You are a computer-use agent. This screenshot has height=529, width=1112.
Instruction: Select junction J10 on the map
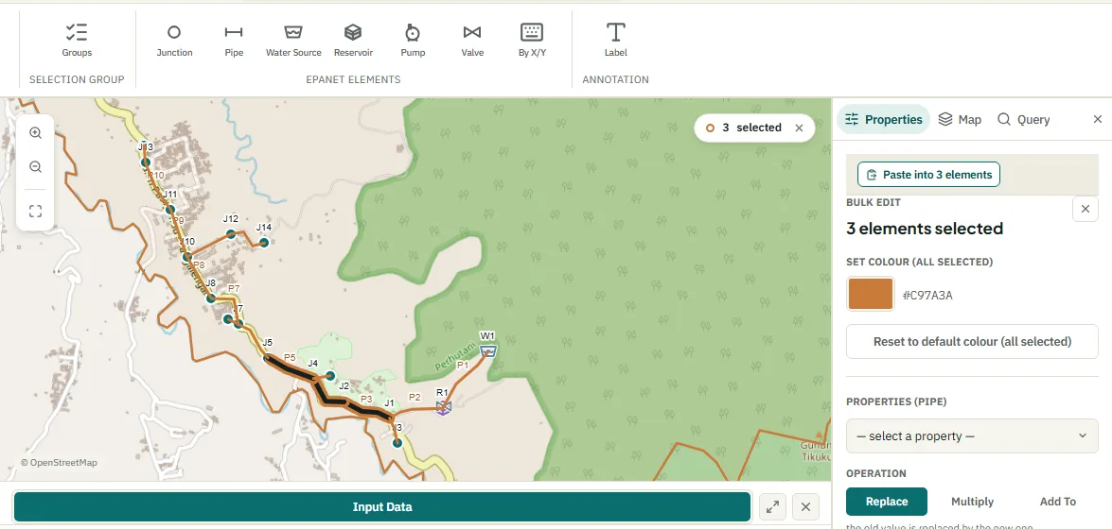pyautogui.click(x=187, y=257)
